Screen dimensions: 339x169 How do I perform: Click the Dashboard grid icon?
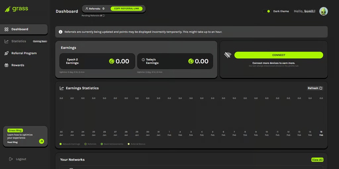(7, 29)
